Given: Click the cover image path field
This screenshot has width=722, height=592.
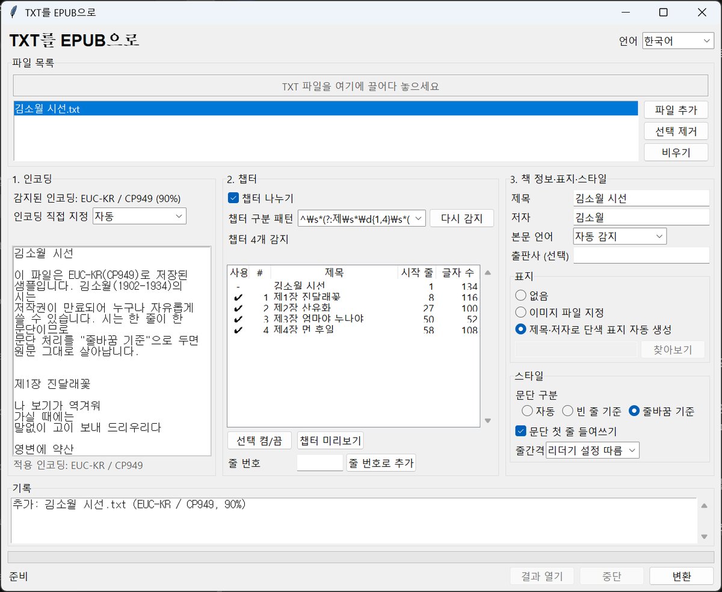Looking at the screenshot, I should click(576, 350).
